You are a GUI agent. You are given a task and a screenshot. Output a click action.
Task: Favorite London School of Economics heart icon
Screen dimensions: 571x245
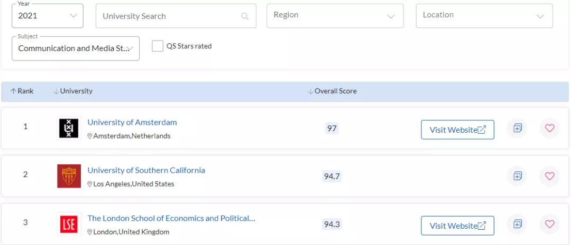click(x=549, y=224)
